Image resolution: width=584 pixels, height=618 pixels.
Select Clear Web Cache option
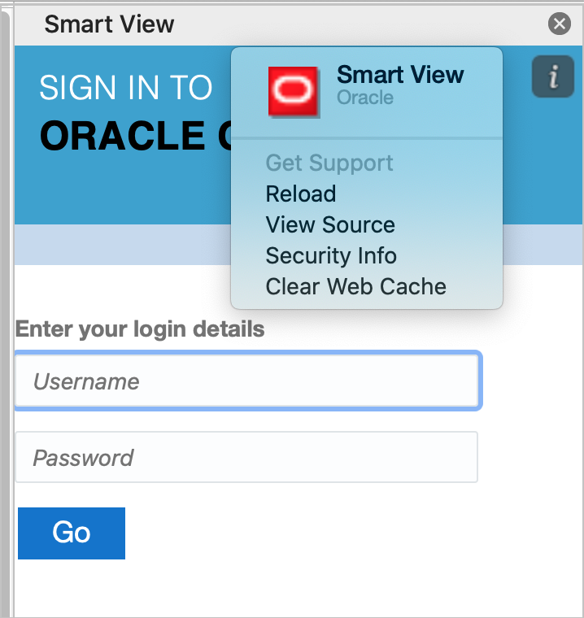click(x=355, y=287)
